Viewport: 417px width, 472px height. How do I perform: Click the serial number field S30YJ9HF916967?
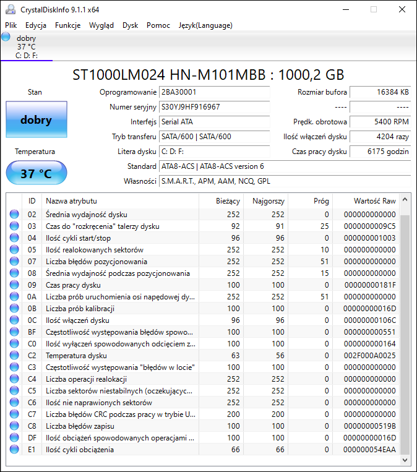point(214,107)
